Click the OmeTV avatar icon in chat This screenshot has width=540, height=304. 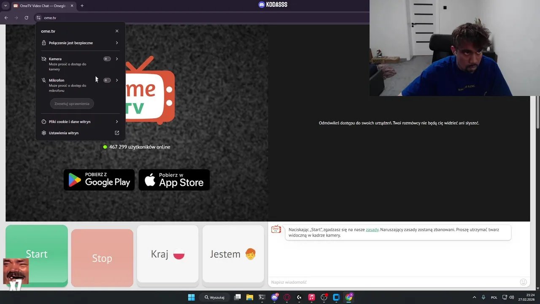tap(276, 229)
